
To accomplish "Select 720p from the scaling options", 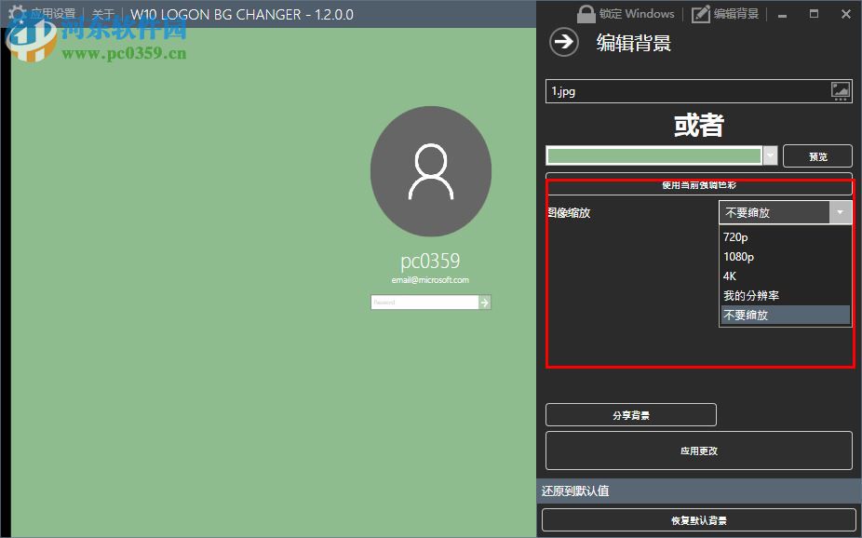I will point(736,236).
